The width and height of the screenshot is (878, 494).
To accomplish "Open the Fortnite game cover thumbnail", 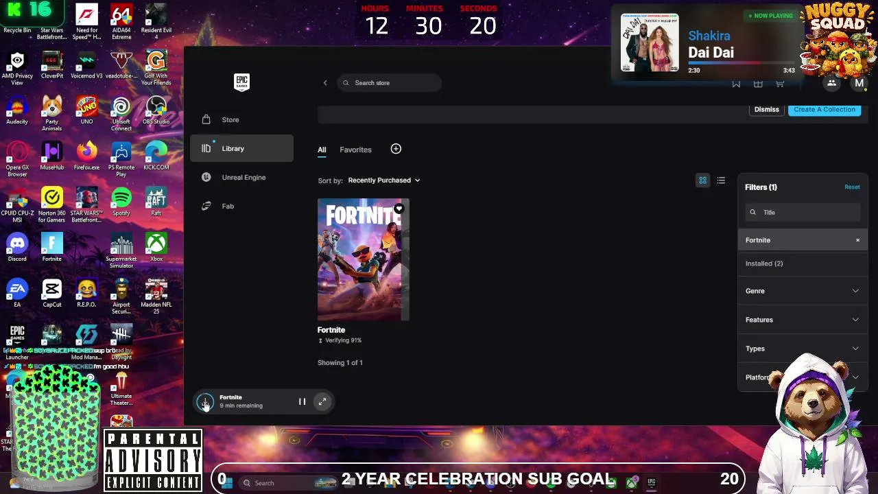I will click(x=364, y=259).
